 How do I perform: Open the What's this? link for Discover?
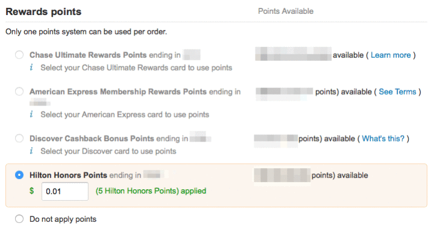click(383, 139)
